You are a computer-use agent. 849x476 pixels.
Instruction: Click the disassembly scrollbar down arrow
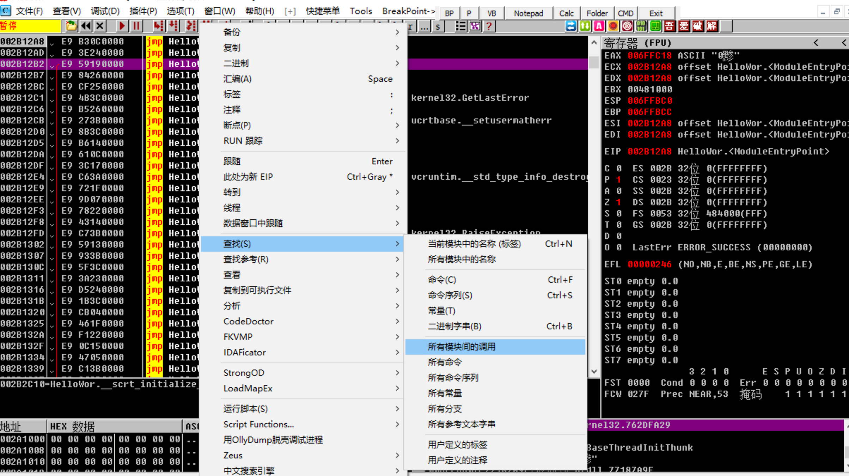tap(594, 372)
